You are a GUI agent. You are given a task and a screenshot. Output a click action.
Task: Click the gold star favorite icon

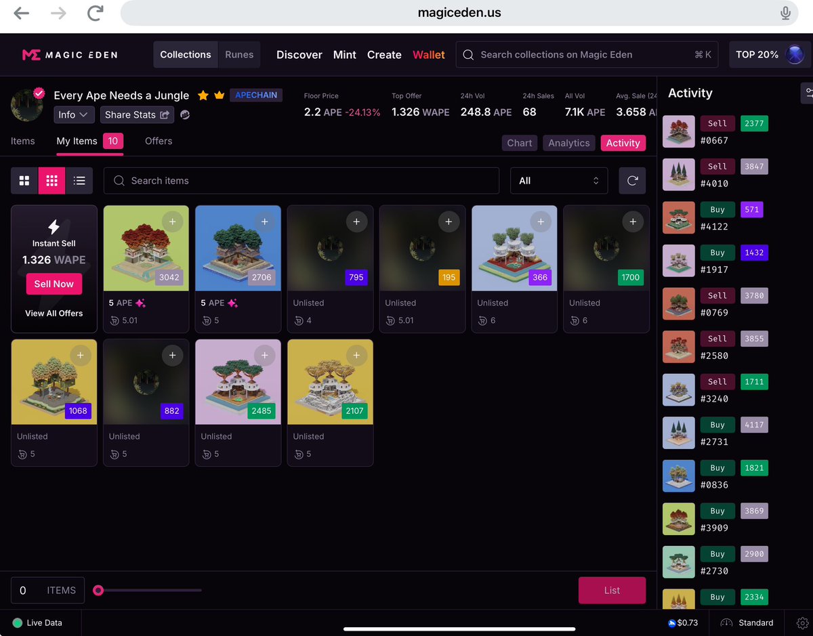pyautogui.click(x=203, y=96)
